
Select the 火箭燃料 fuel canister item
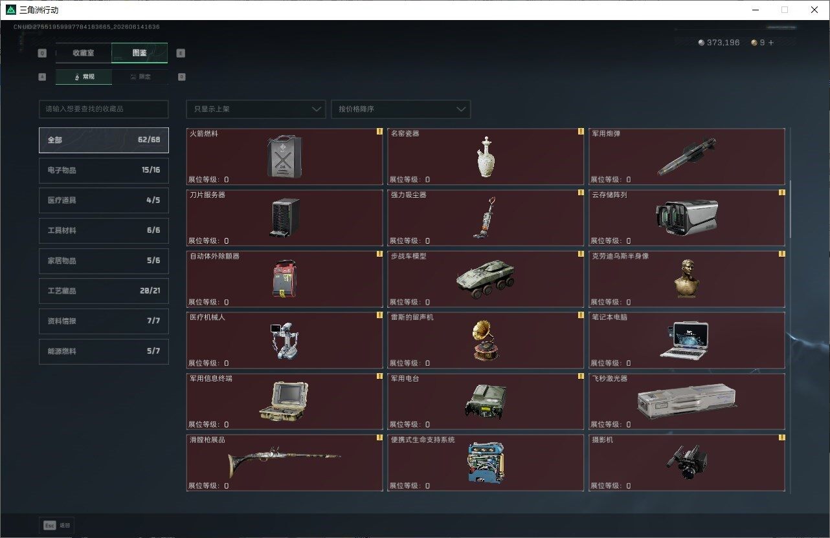285,156
